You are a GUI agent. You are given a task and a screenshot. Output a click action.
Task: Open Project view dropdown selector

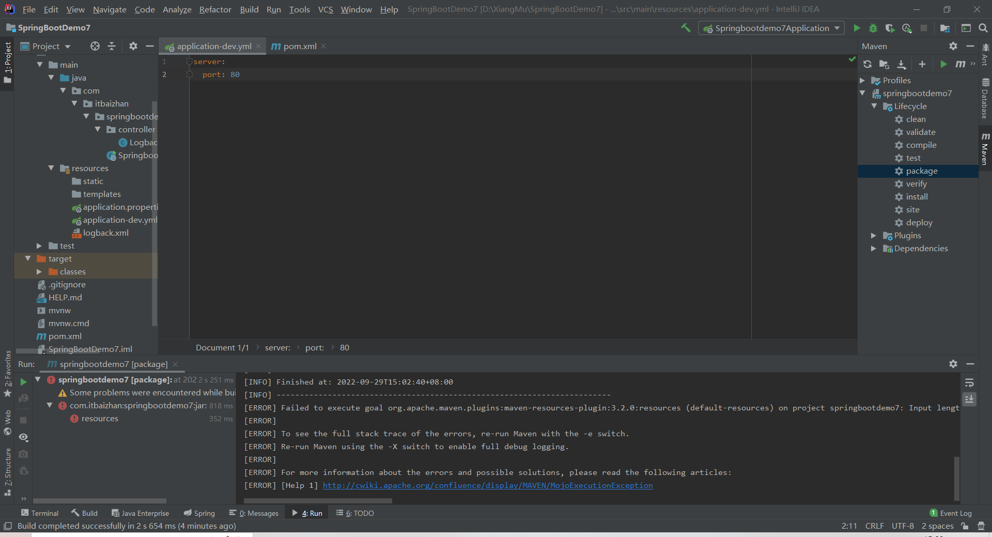(45, 46)
